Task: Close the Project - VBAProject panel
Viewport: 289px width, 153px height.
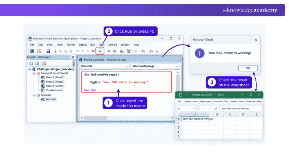Action: (73, 57)
